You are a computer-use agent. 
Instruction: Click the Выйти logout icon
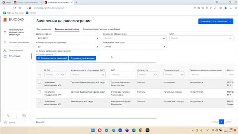pos(5,122)
